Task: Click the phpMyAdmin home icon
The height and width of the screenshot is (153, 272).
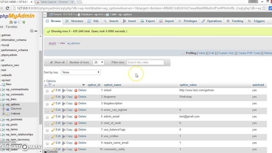Action: [11, 22]
